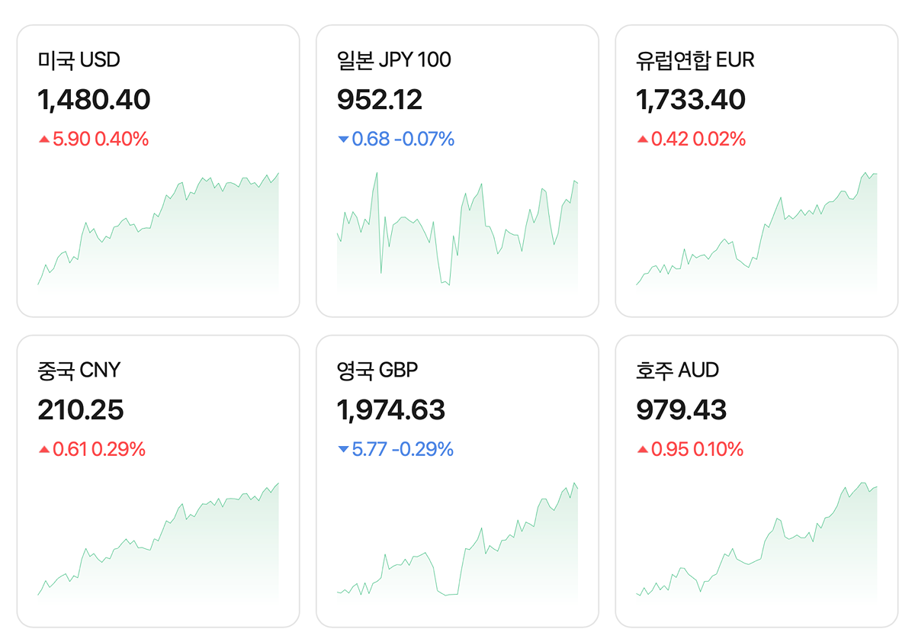
Task: Select the 유럽연합 EUR title
Action: click(x=695, y=59)
